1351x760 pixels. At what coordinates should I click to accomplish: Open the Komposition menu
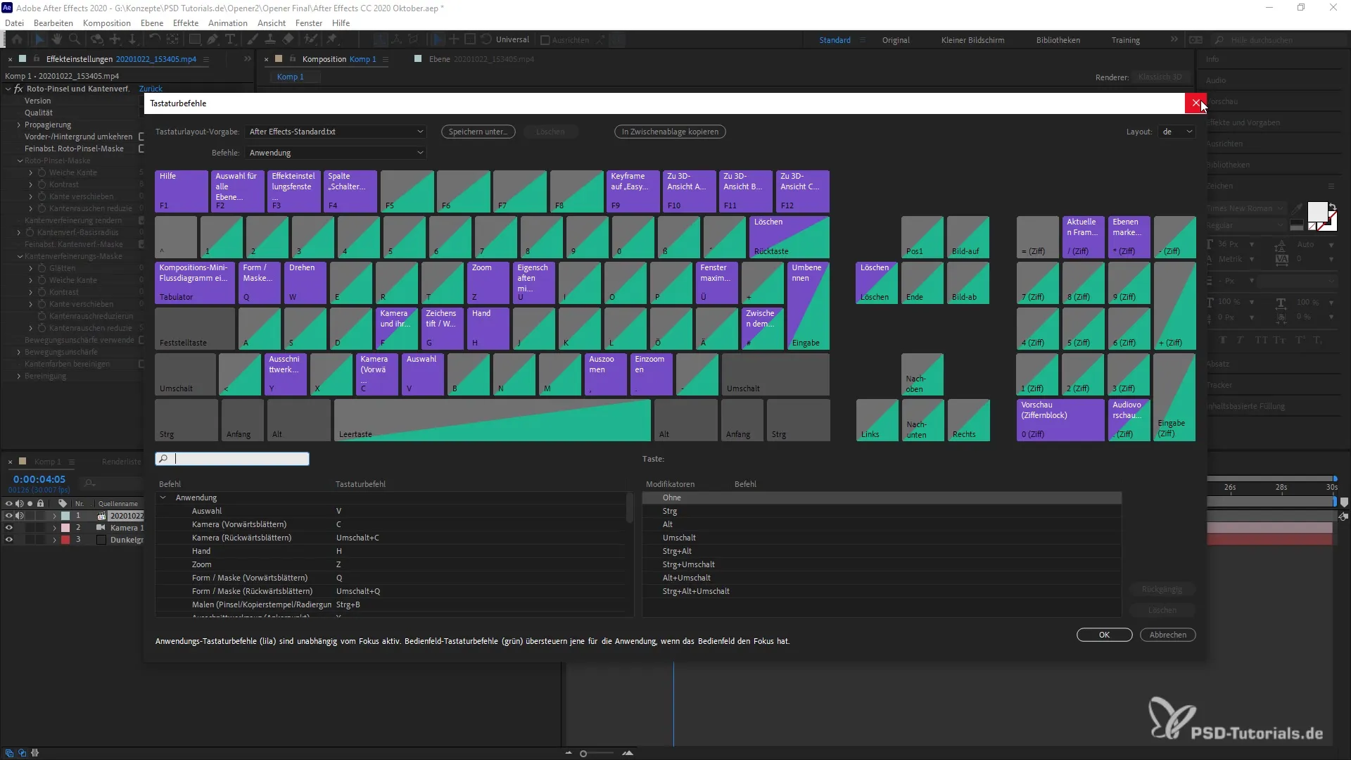(x=106, y=23)
